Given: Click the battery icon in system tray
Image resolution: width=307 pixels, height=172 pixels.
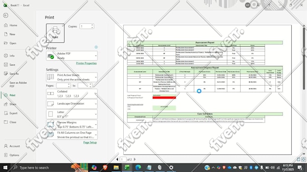Looking at the screenshot, I should click(x=267, y=167).
